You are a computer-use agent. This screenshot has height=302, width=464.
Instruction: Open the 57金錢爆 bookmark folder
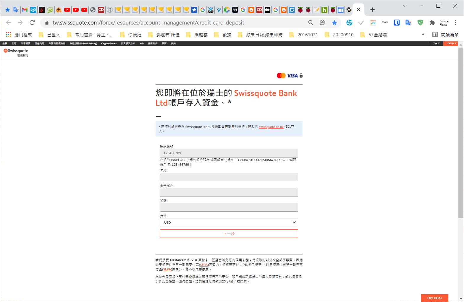point(374,35)
